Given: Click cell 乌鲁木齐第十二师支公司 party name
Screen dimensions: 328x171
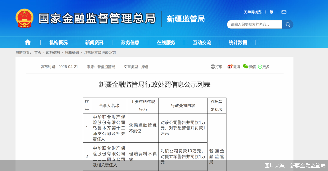Looking at the screenshot, I should (x=109, y=128).
